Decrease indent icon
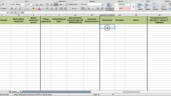This screenshot has height=96, width=171. pyautogui.click(x=61, y=8)
